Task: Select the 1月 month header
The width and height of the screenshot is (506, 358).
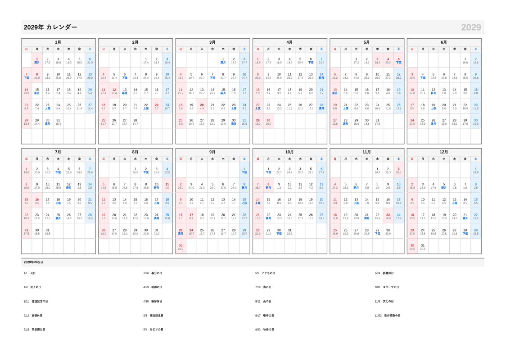Action: 59,42
